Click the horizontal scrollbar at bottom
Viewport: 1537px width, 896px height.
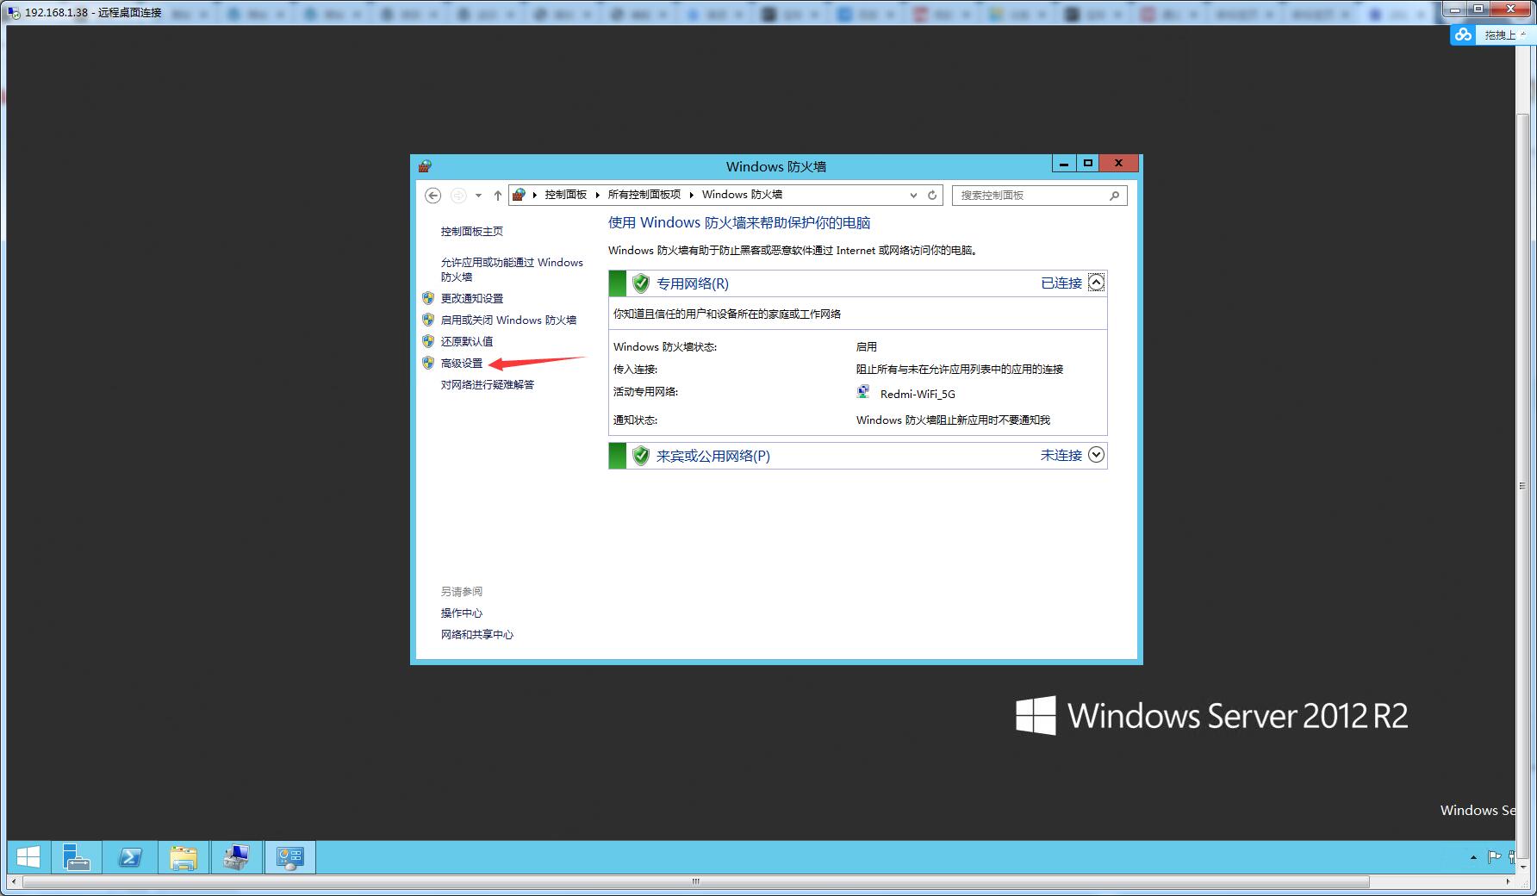(x=694, y=882)
